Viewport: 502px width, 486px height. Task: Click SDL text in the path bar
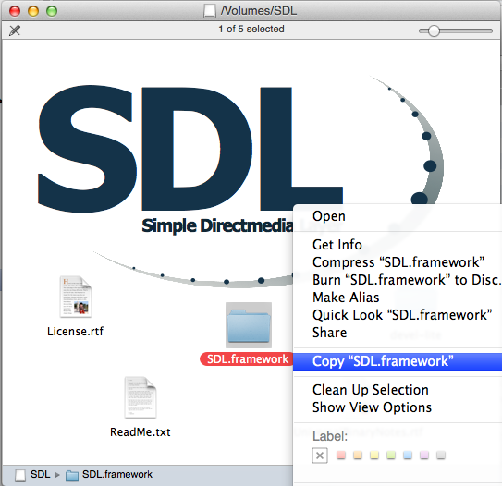(41, 474)
